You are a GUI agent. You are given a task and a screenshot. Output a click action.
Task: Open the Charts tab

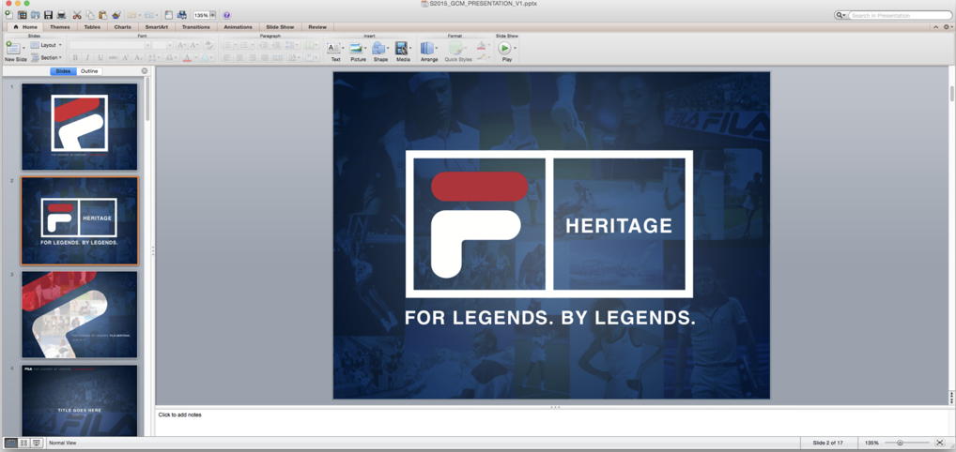coord(122,27)
